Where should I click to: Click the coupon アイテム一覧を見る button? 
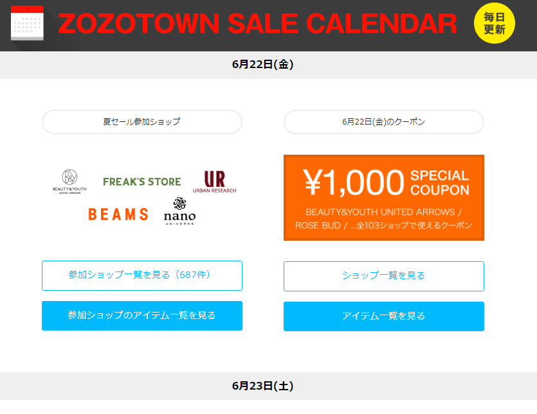pos(383,316)
